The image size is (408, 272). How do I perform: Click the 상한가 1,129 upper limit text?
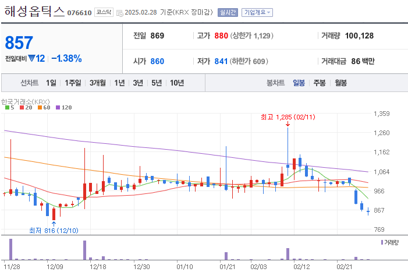251,36
